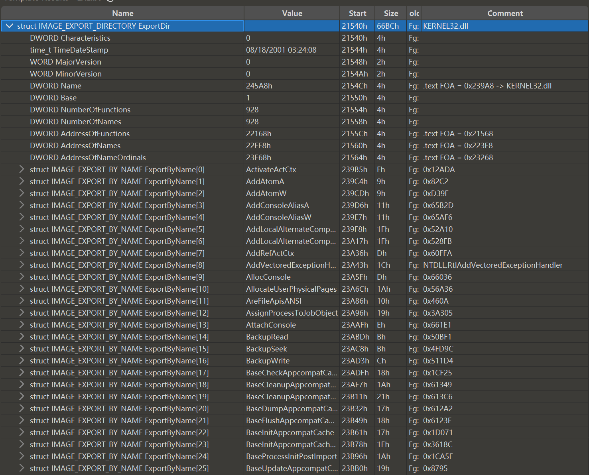Screen dimensions: 589x475
Task: Click the AttachConsole value cell
Action: (x=292, y=325)
